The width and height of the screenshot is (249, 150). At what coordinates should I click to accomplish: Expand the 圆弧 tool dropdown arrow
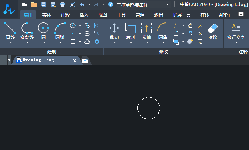click(60, 43)
